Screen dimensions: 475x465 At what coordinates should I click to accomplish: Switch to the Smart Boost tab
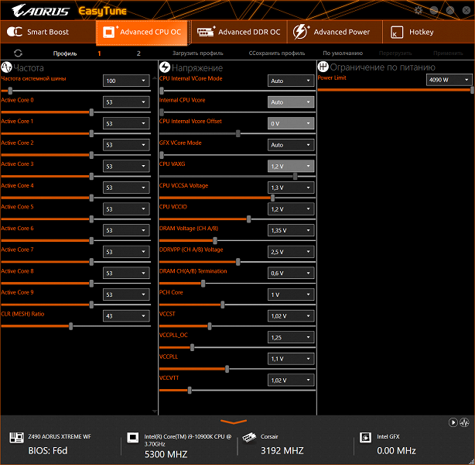click(48, 32)
